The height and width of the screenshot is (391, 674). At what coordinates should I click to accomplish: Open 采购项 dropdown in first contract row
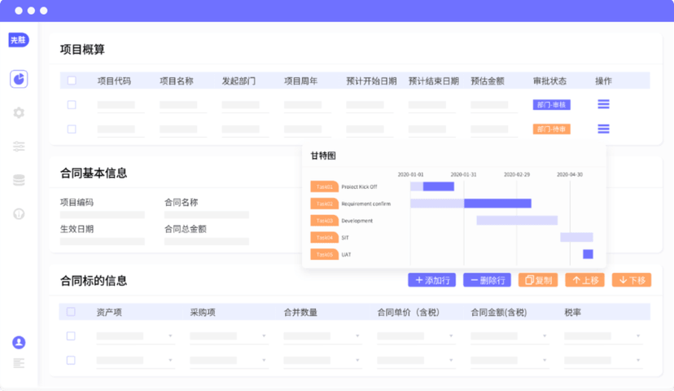[x=229, y=336]
